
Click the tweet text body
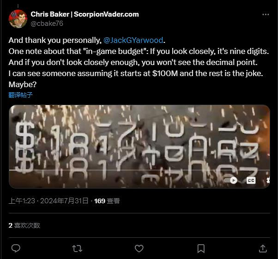[x=139, y=62]
